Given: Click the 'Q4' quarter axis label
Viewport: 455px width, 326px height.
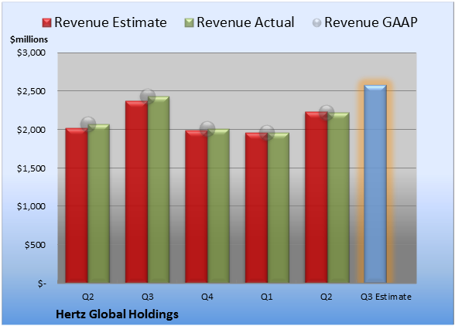Looking at the screenshot, I should (x=207, y=297).
